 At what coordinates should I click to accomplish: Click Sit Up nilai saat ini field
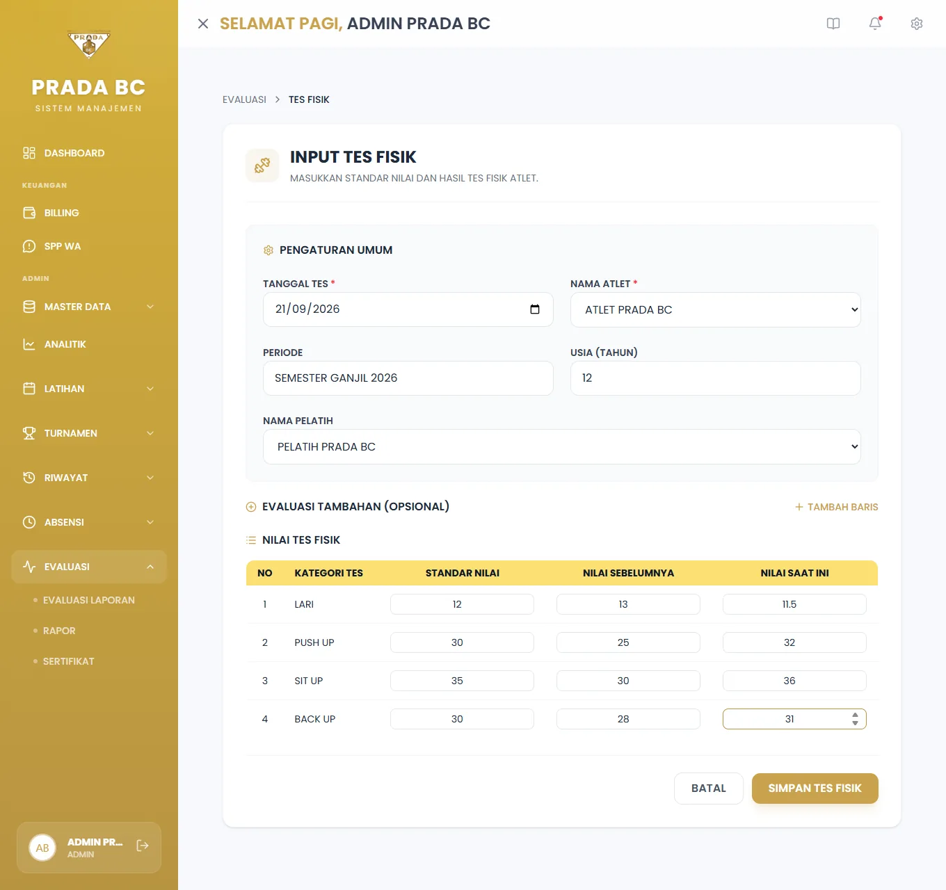coord(794,681)
